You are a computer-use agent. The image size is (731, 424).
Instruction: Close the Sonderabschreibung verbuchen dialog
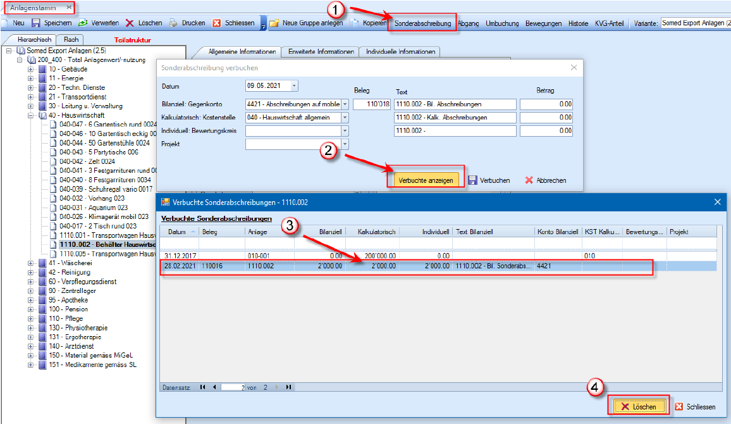tap(574, 68)
